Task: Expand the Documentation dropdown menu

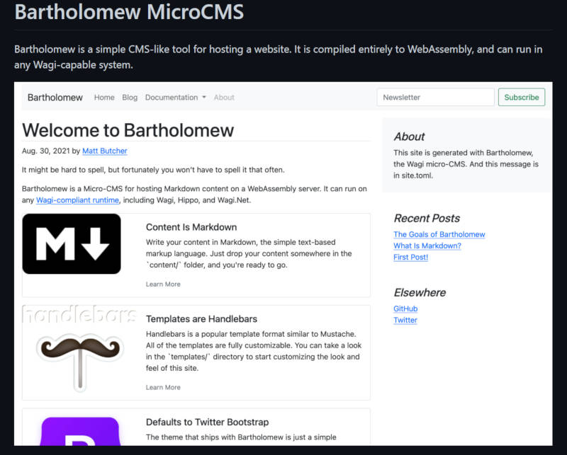Action: click(175, 98)
